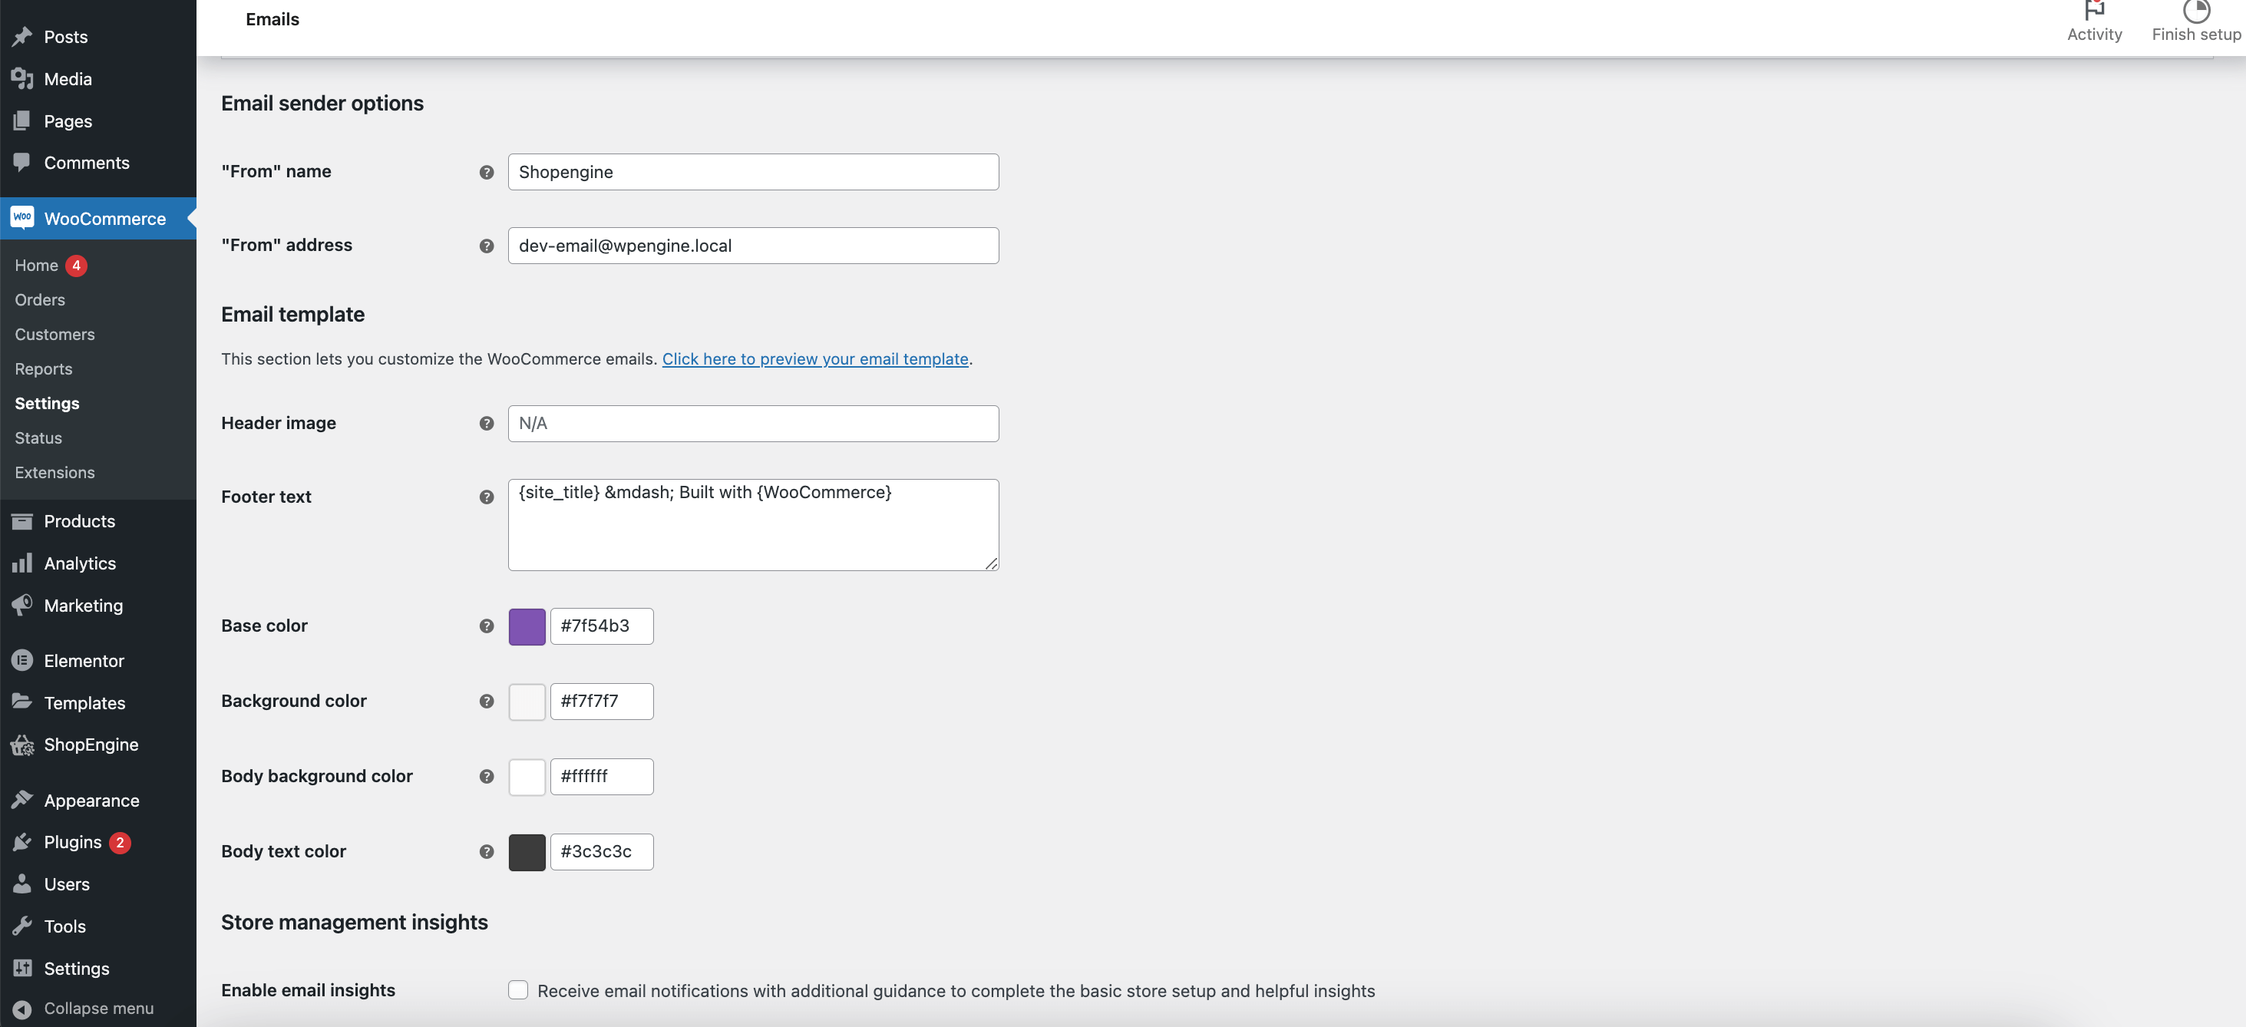Toggle the footer text help icon
The height and width of the screenshot is (1027, 2246).
pos(487,497)
